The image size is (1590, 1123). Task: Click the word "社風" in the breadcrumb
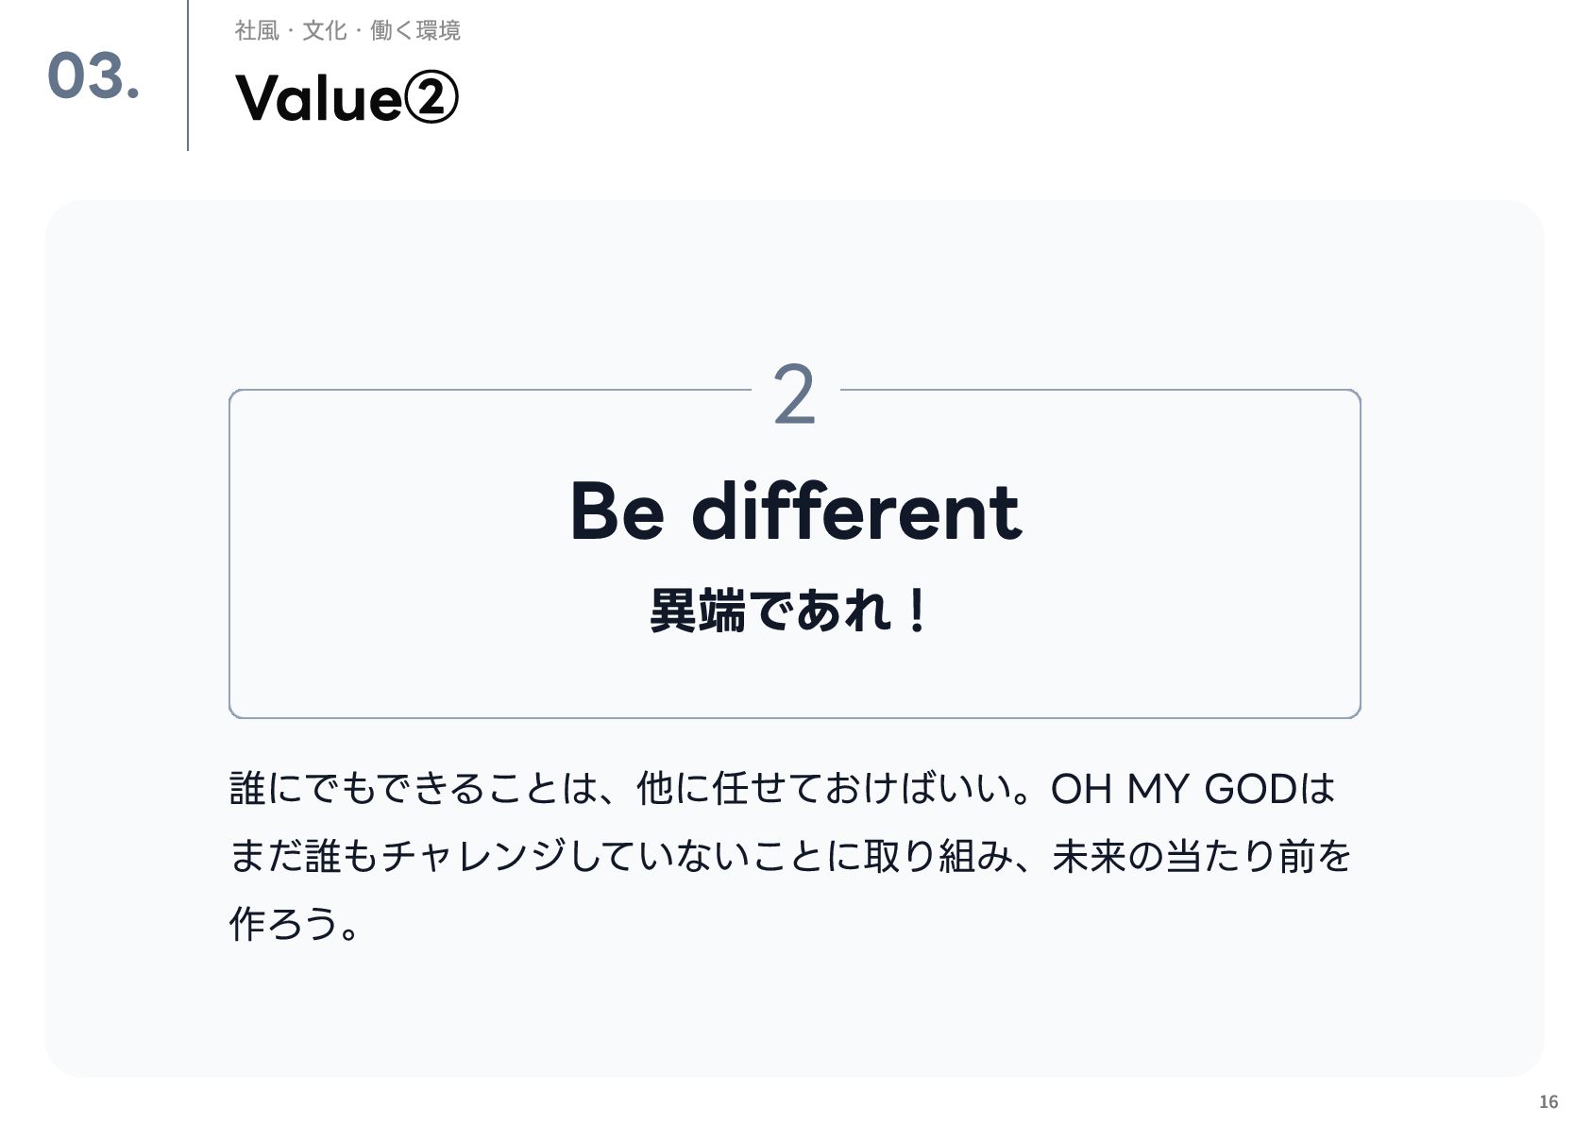point(257,31)
